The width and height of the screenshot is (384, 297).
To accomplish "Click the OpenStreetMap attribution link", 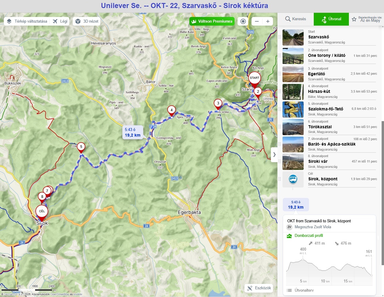I will click(60, 294).
